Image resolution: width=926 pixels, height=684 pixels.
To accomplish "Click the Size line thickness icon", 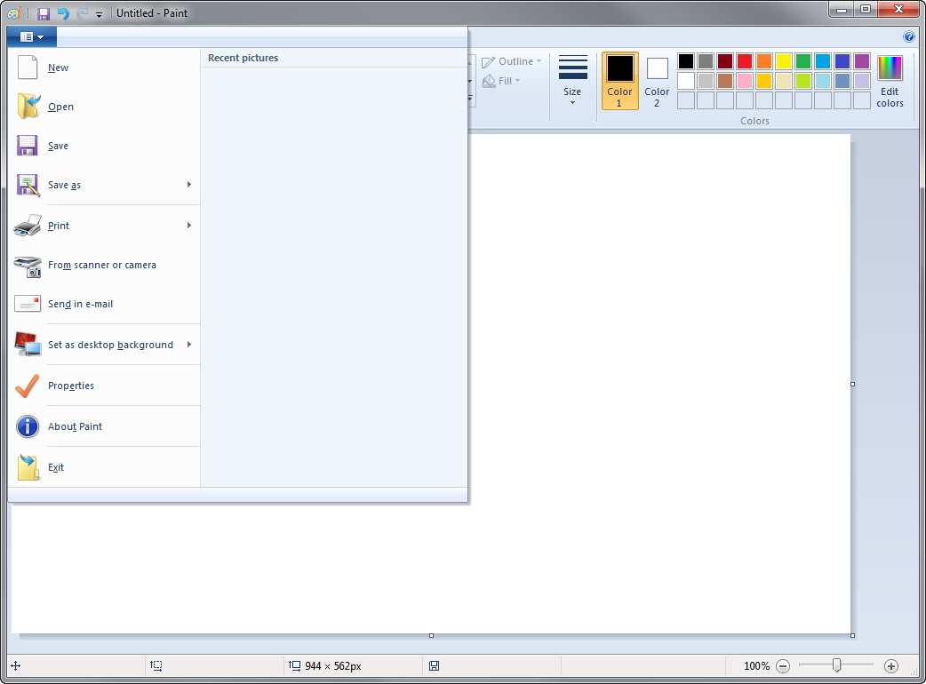I will (573, 68).
